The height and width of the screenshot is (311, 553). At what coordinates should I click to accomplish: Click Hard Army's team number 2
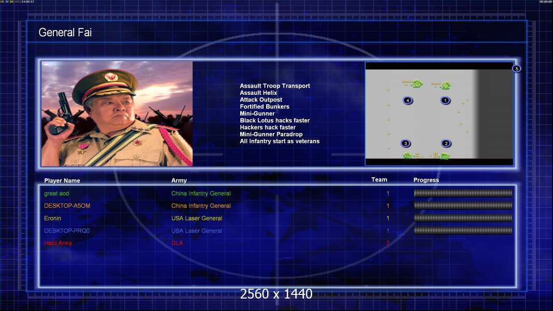coord(388,243)
